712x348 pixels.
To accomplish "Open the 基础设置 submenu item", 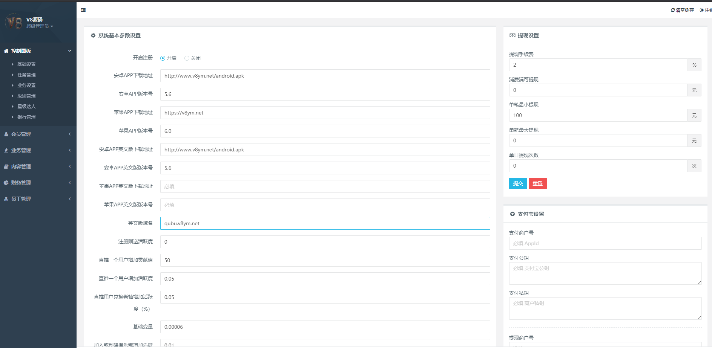I will click(26, 64).
